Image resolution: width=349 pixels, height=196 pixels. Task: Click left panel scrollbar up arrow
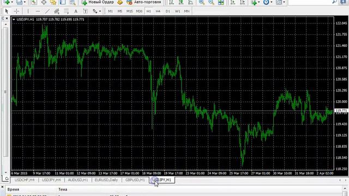pyautogui.click(x=6, y=24)
